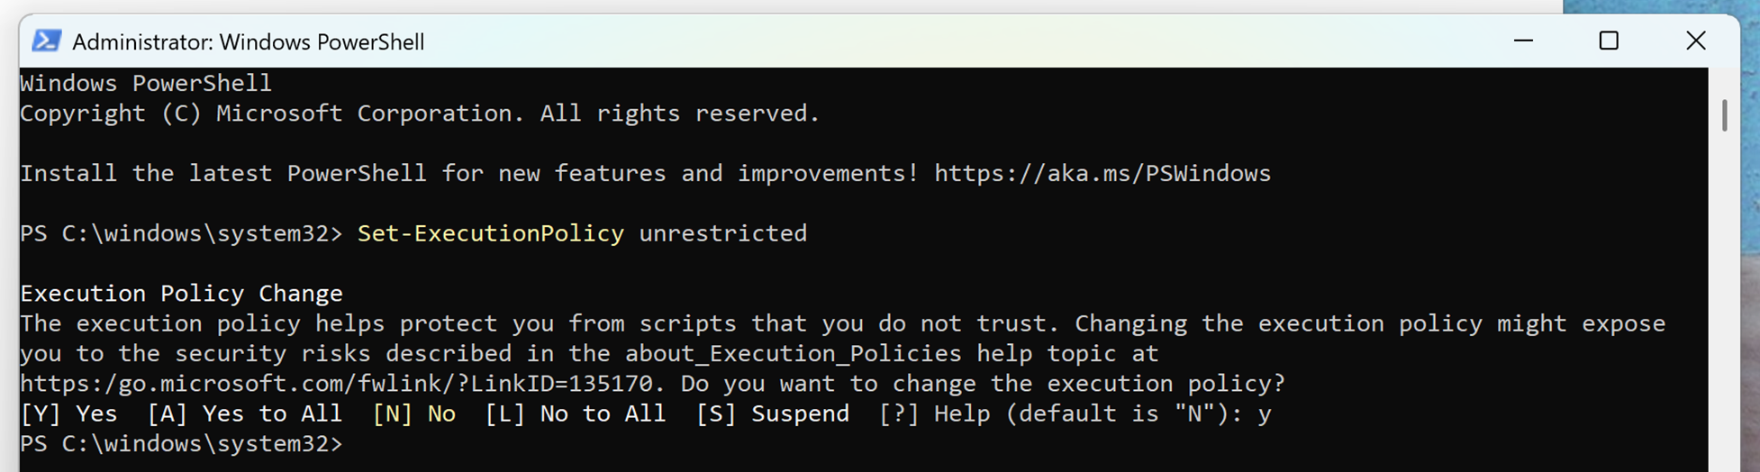Maximize the PowerShell window
The image size is (1760, 472).
[1609, 41]
